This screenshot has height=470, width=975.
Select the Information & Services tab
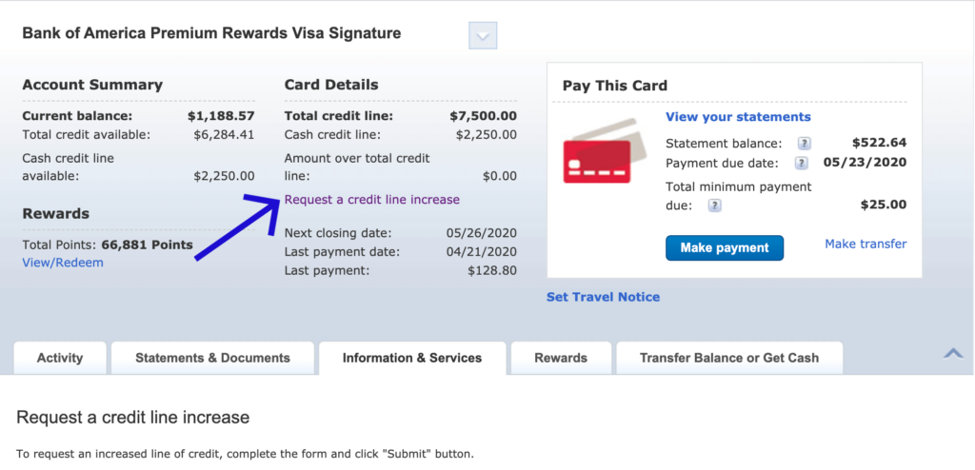tap(412, 358)
